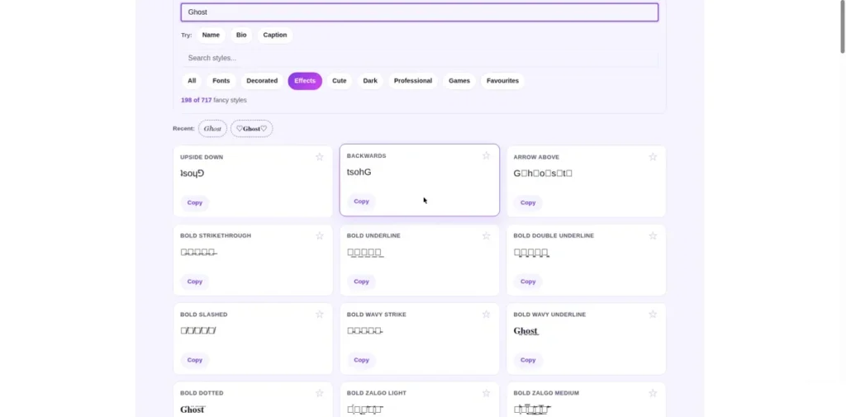Select the All category filter

click(192, 81)
